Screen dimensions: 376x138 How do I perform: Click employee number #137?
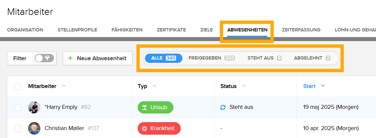coord(93,128)
